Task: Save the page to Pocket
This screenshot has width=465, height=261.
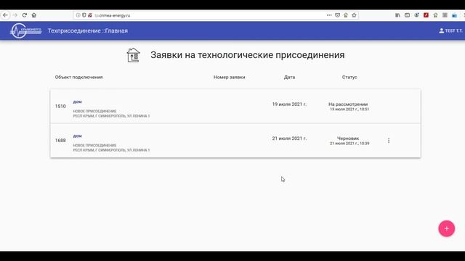Action: click(337, 15)
